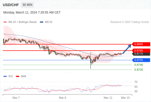
Task: Click the Mar 7 date axis label
Action: tap(16, 98)
